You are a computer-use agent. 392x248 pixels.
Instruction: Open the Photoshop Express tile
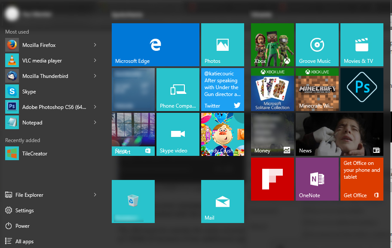point(362,90)
